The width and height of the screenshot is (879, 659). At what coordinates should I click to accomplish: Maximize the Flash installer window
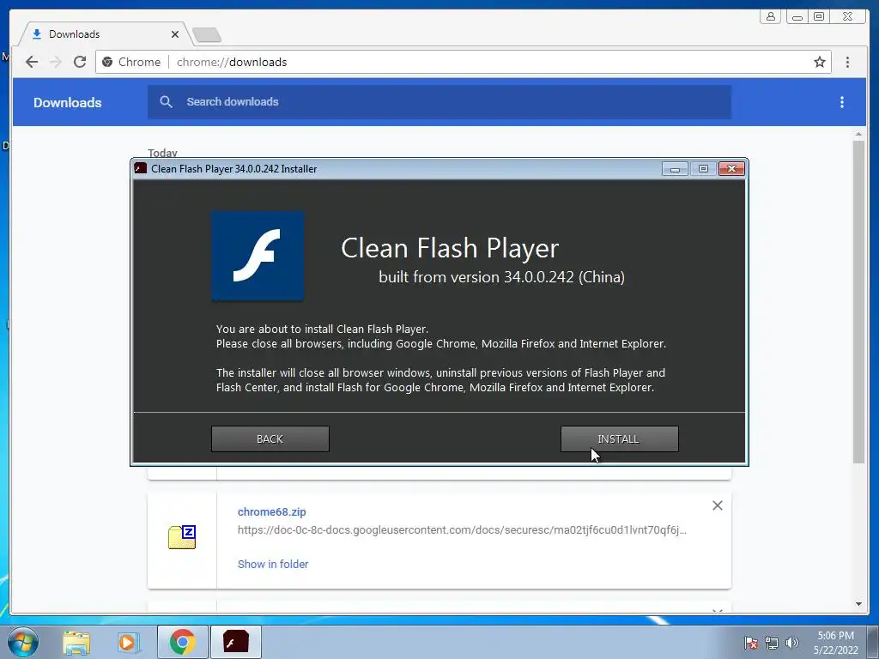(x=703, y=169)
